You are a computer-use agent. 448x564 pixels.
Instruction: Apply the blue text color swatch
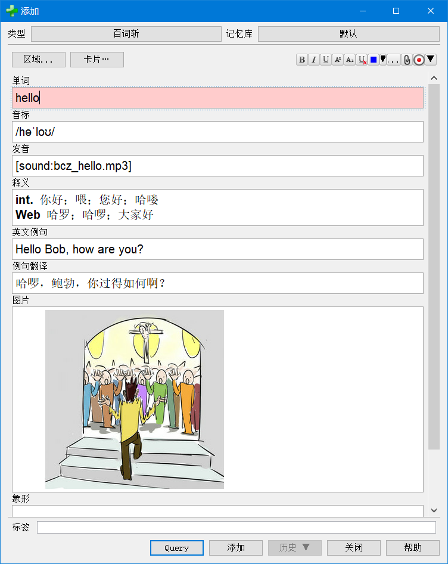pyautogui.click(x=374, y=60)
